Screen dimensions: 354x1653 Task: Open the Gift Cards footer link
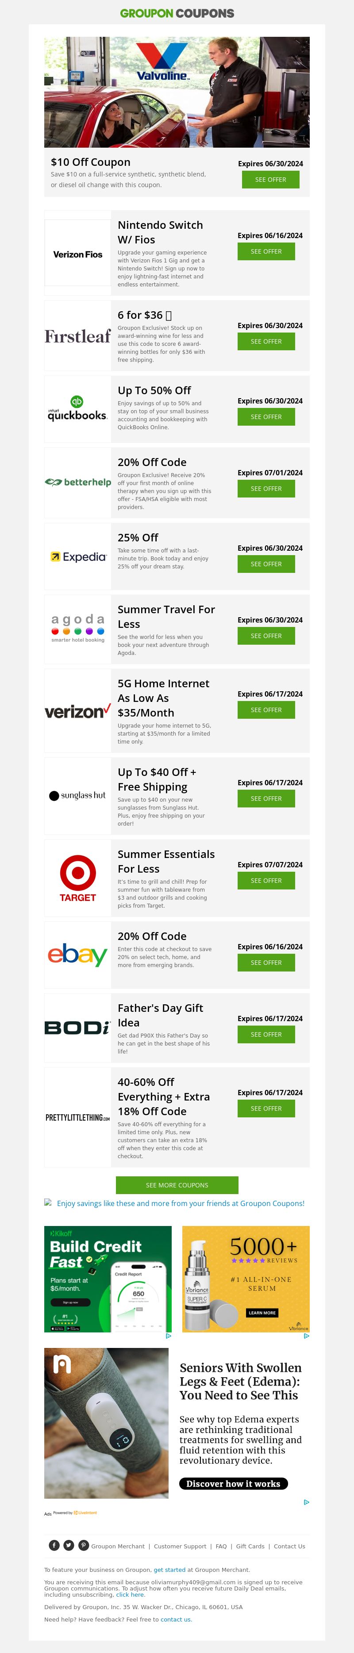250,1547
